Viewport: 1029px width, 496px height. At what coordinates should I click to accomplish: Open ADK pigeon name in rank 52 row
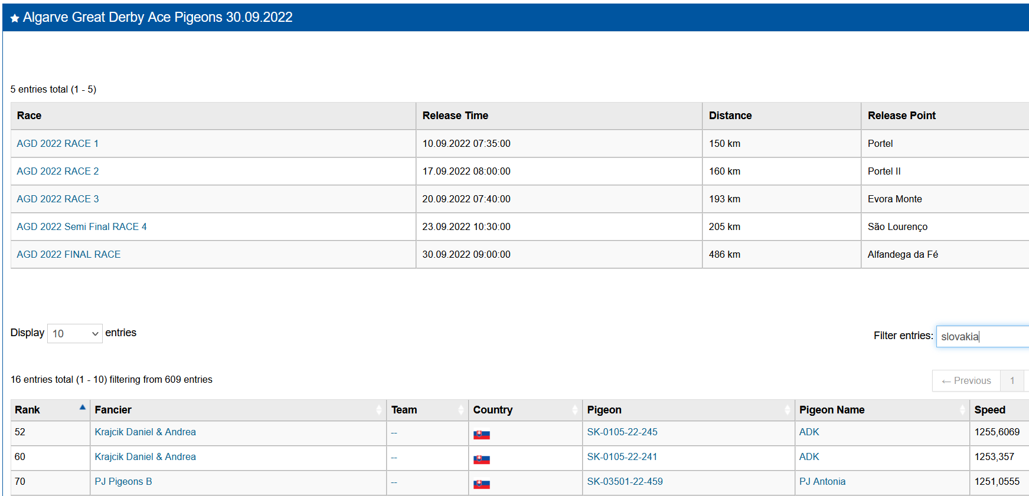coord(809,432)
